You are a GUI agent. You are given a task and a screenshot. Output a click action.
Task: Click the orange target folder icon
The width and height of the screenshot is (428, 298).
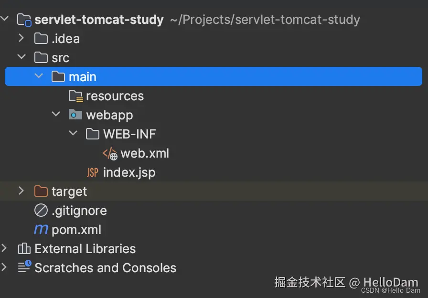coord(41,192)
